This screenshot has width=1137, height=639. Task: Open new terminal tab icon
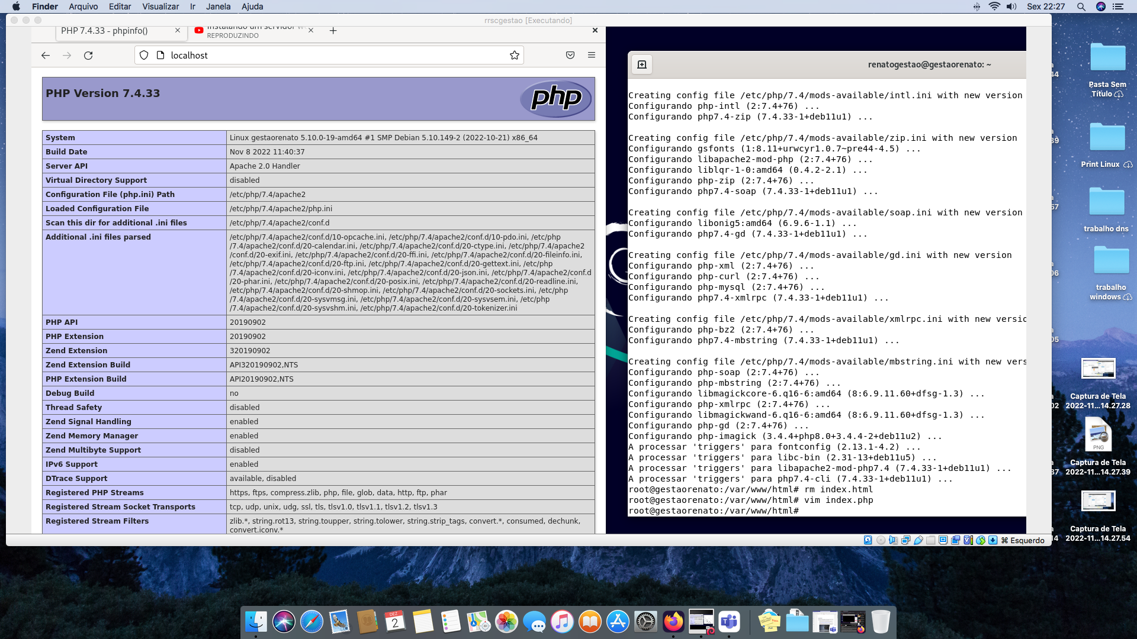tap(641, 64)
